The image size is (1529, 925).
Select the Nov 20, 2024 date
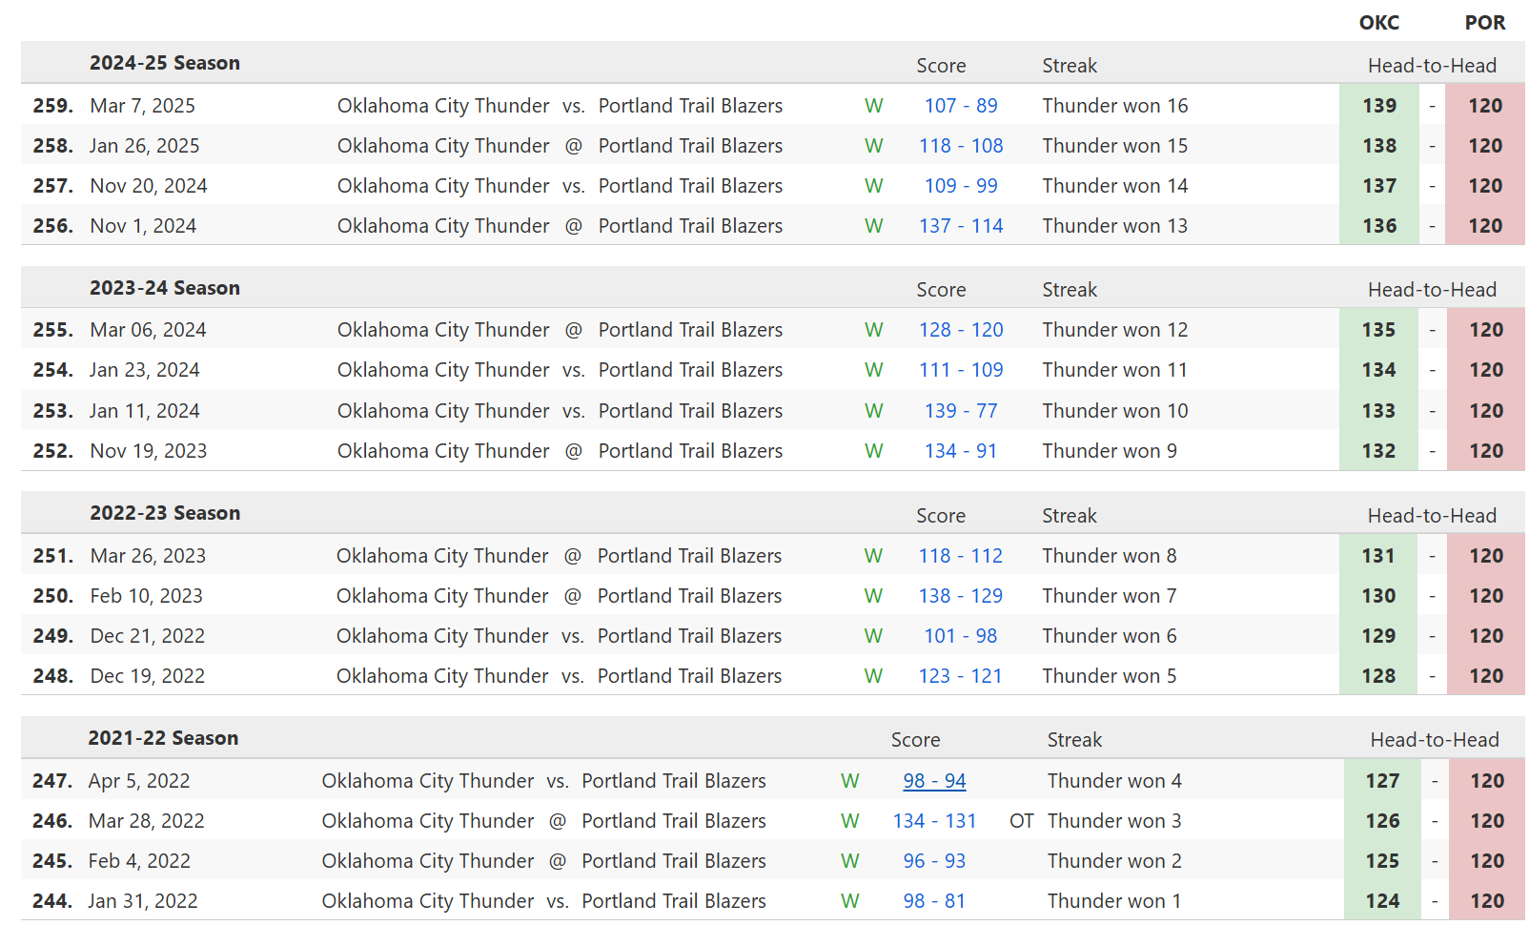(149, 186)
